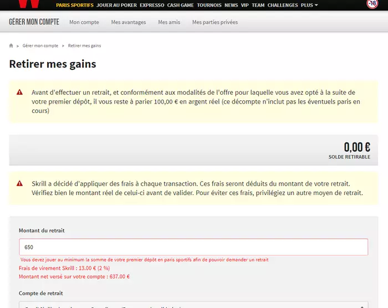Go to Jouer au Poker

tap(116, 5)
